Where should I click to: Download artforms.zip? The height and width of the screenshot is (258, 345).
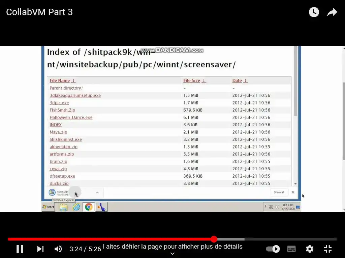(x=62, y=154)
